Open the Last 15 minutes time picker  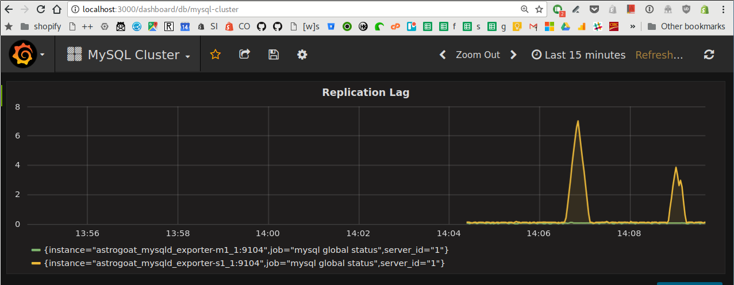click(x=579, y=55)
